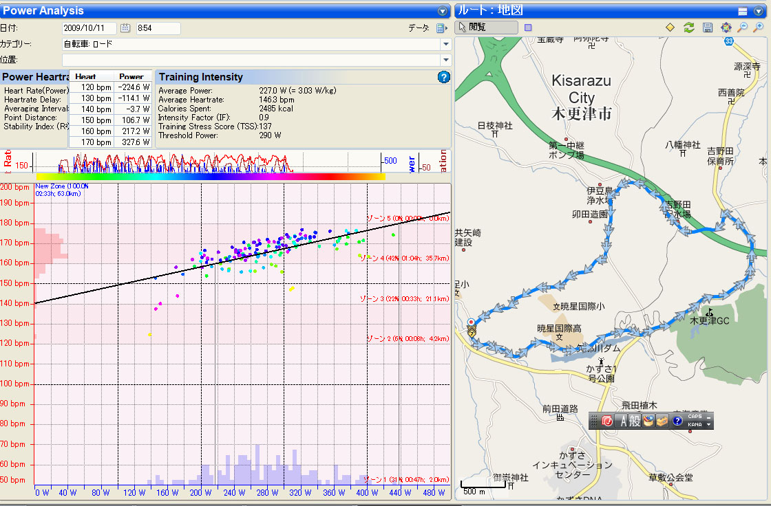Toggle the 閲覧 browse mode button

[487, 27]
